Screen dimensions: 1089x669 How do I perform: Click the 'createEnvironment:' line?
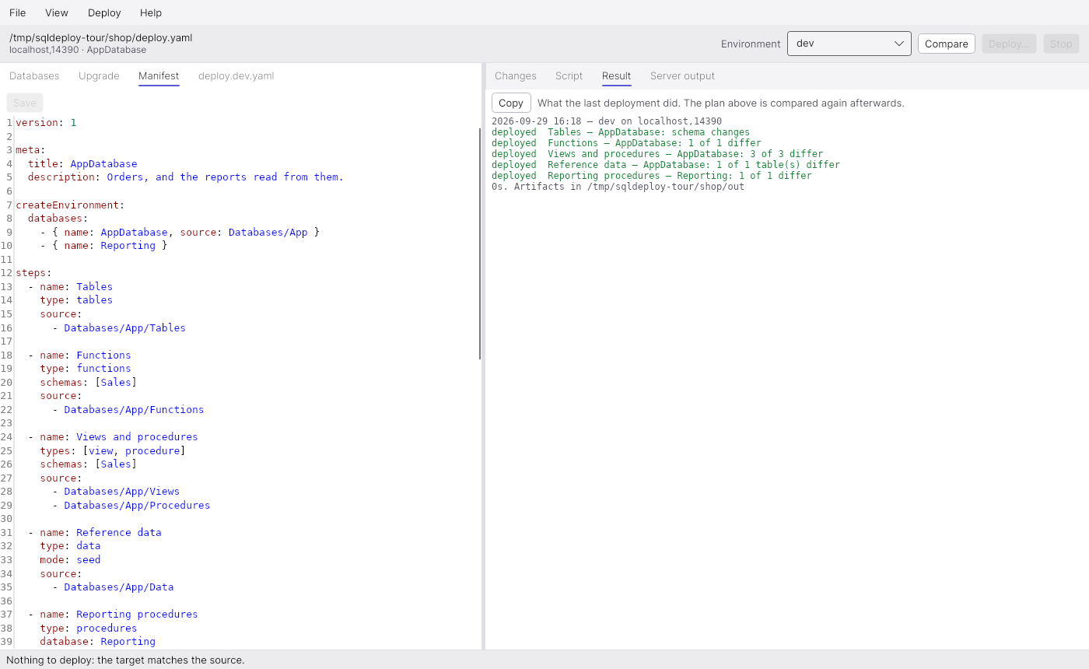[x=70, y=205]
